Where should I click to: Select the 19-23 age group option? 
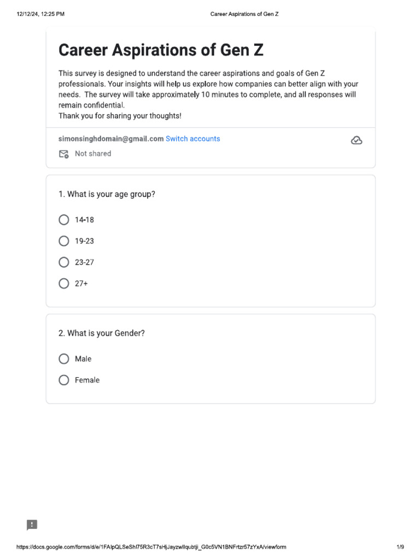64,241
